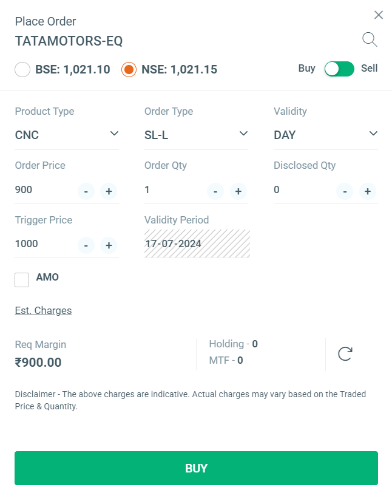
Task: Decrease Order Price with minus button
Action: [x=86, y=191]
